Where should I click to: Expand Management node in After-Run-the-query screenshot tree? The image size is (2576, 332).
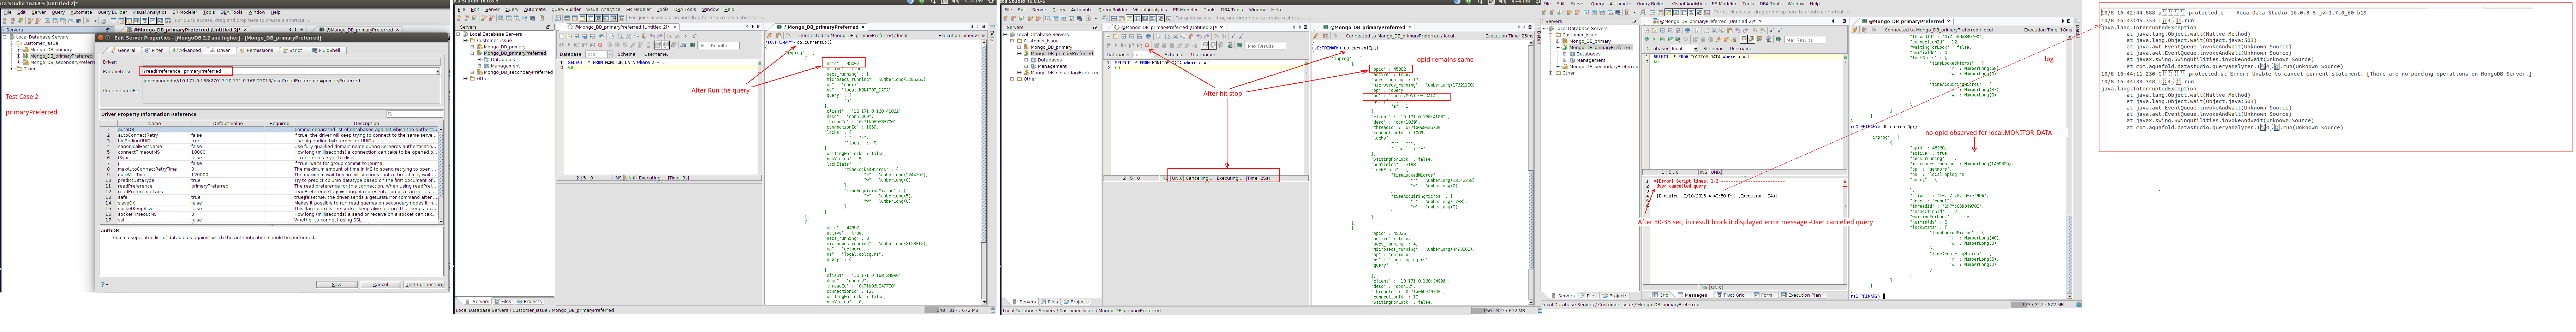pyautogui.click(x=479, y=66)
